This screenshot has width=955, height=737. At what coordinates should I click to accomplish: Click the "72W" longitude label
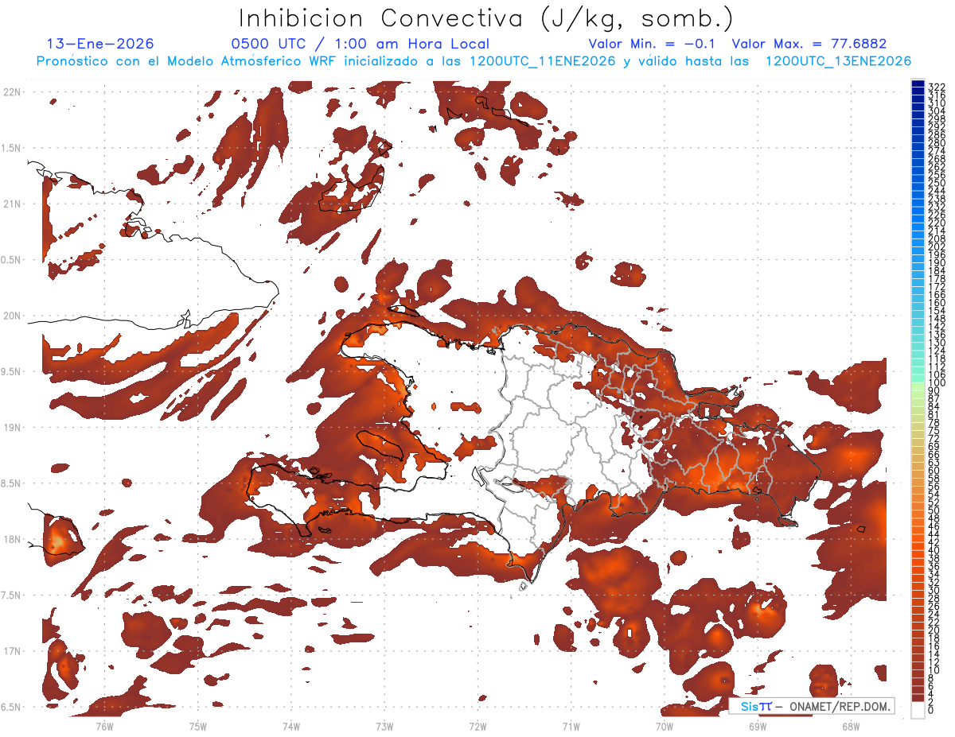tap(477, 726)
